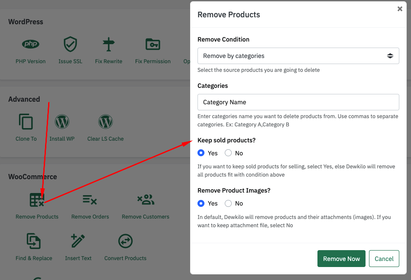Screen dimensions: 411x280
Task: Click the Remove Products label under WooCommerce
Action: click(x=37, y=217)
